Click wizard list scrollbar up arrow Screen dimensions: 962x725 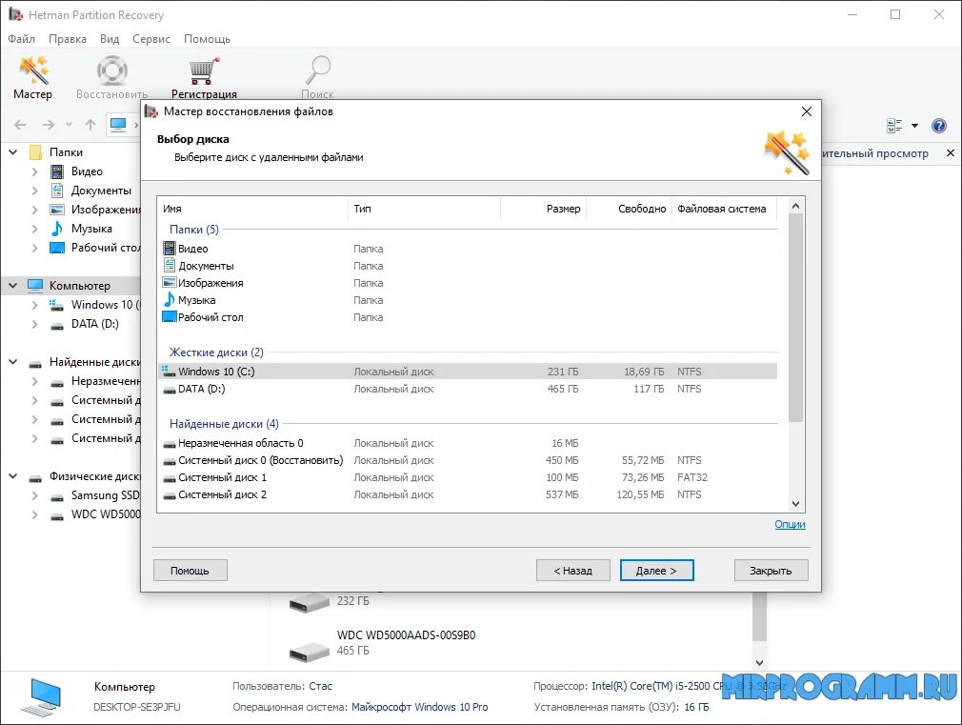795,207
